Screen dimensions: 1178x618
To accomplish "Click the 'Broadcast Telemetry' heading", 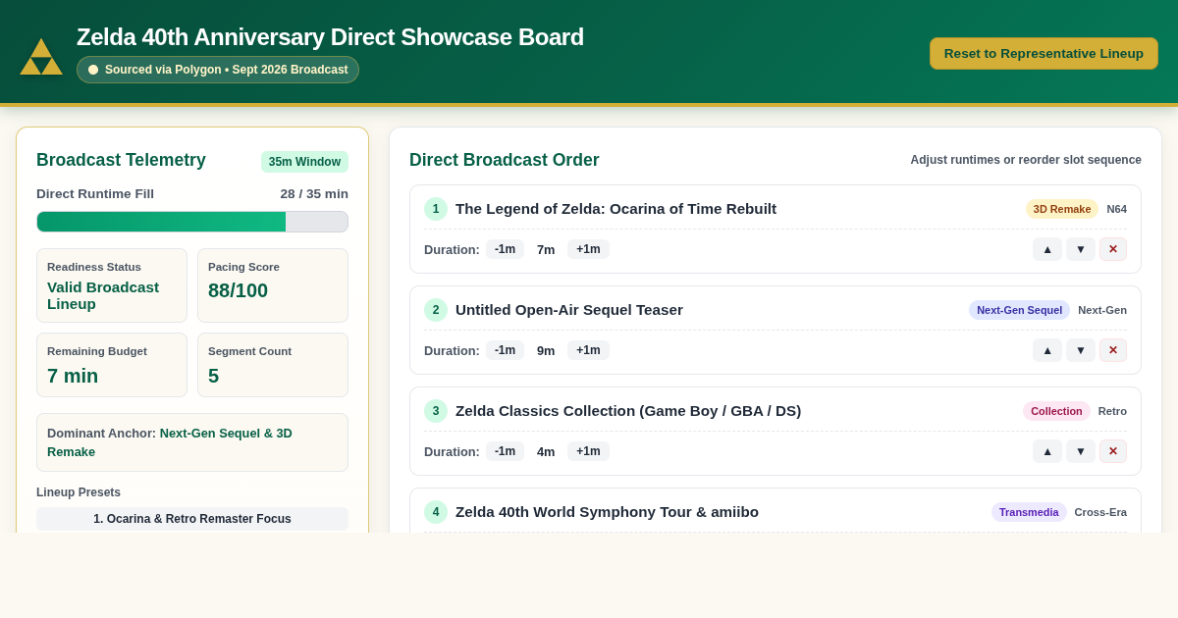I will [121, 160].
